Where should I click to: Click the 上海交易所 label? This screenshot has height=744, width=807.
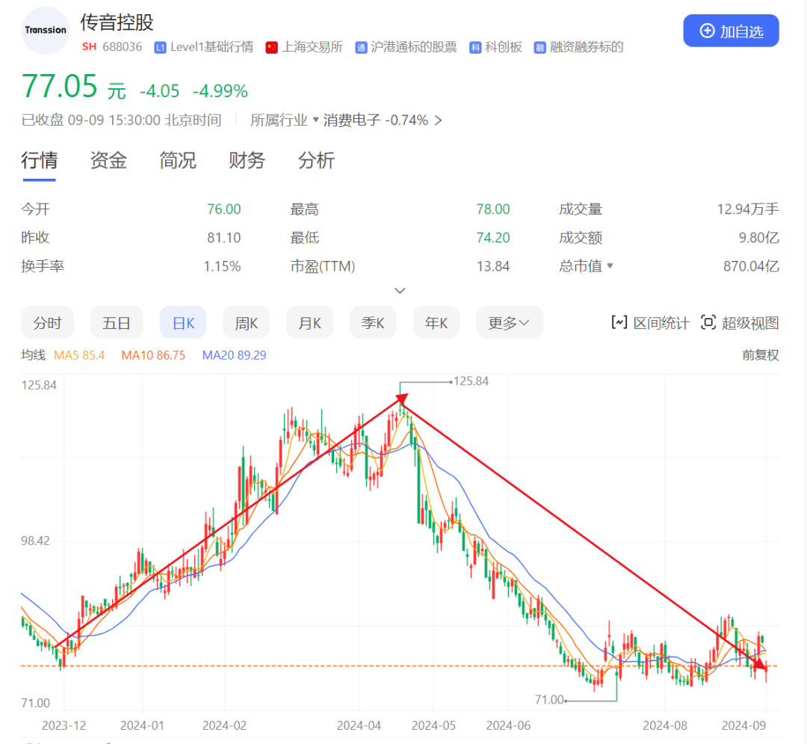tap(312, 47)
